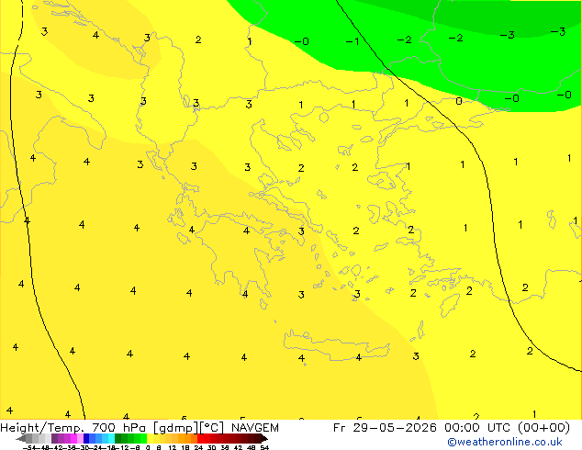Click the bright red swatch in the legend
582x450 pixels.
[x=200, y=439]
